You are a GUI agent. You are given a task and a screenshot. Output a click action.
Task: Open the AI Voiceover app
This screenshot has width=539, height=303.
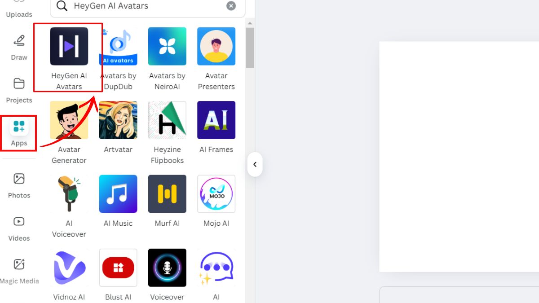coord(69,194)
